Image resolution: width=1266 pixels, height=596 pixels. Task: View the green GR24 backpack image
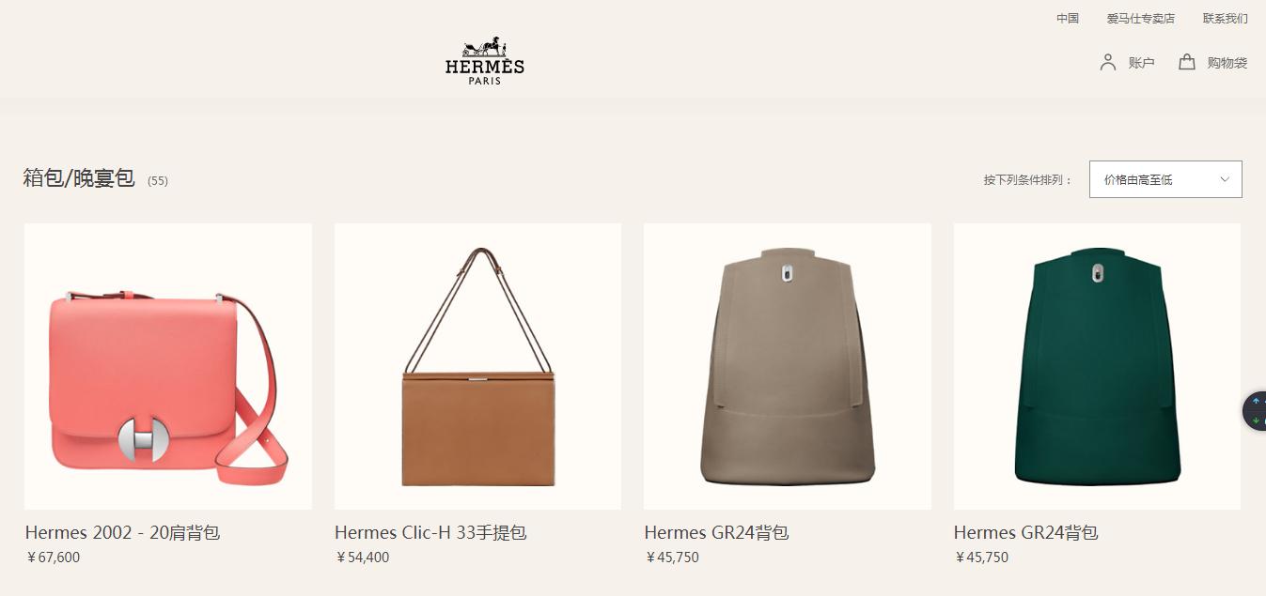[x=1097, y=366]
